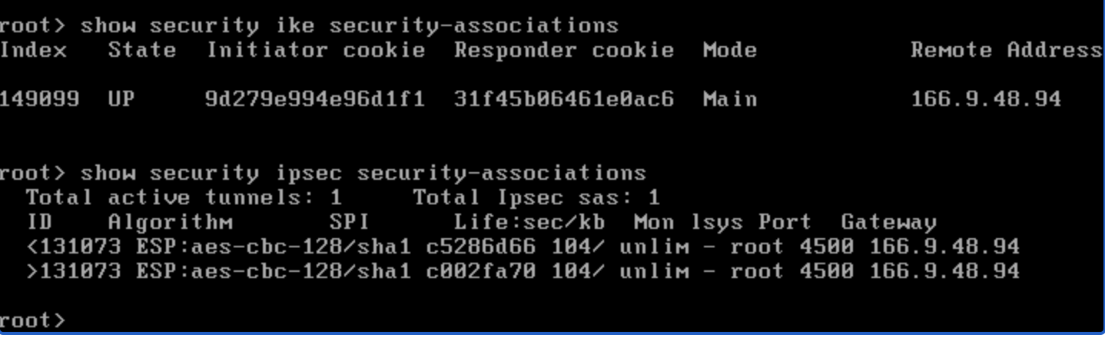Click the empty root> prompt at bottom
The image size is (1105, 338).
[x=33, y=320]
